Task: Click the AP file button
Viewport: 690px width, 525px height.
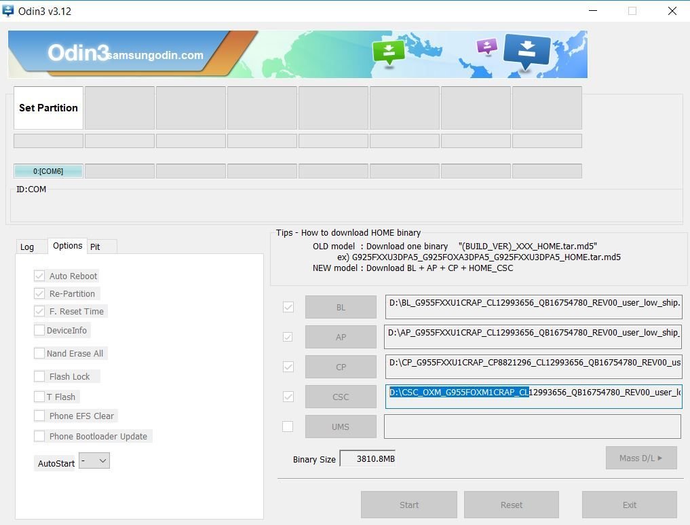Action: pyautogui.click(x=341, y=337)
